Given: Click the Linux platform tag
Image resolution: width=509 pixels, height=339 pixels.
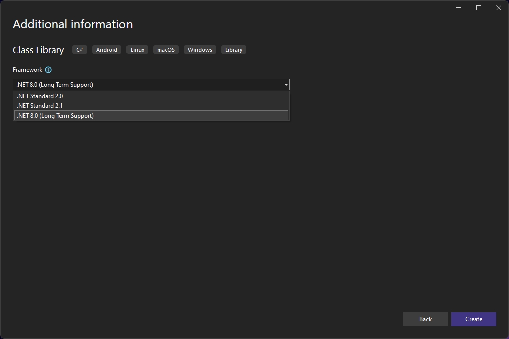Looking at the screenshot, I should 137,50.
